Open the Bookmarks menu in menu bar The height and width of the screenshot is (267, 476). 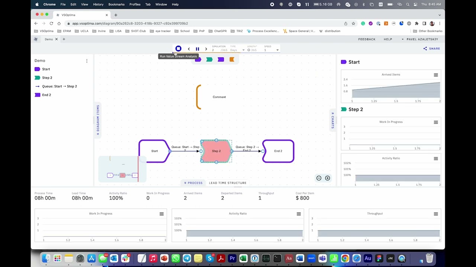pyautogui.click(x=116, y=4)
